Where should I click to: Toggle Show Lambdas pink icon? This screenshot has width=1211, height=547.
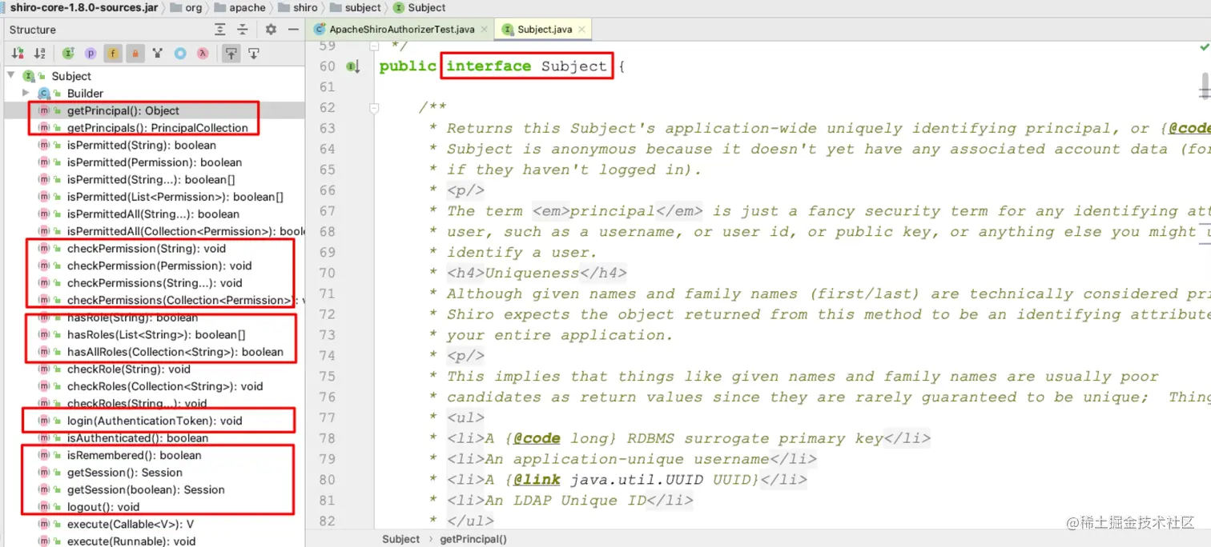(203, 54)
